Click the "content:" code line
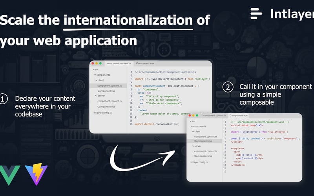The image size is (314, 196). 143,110
